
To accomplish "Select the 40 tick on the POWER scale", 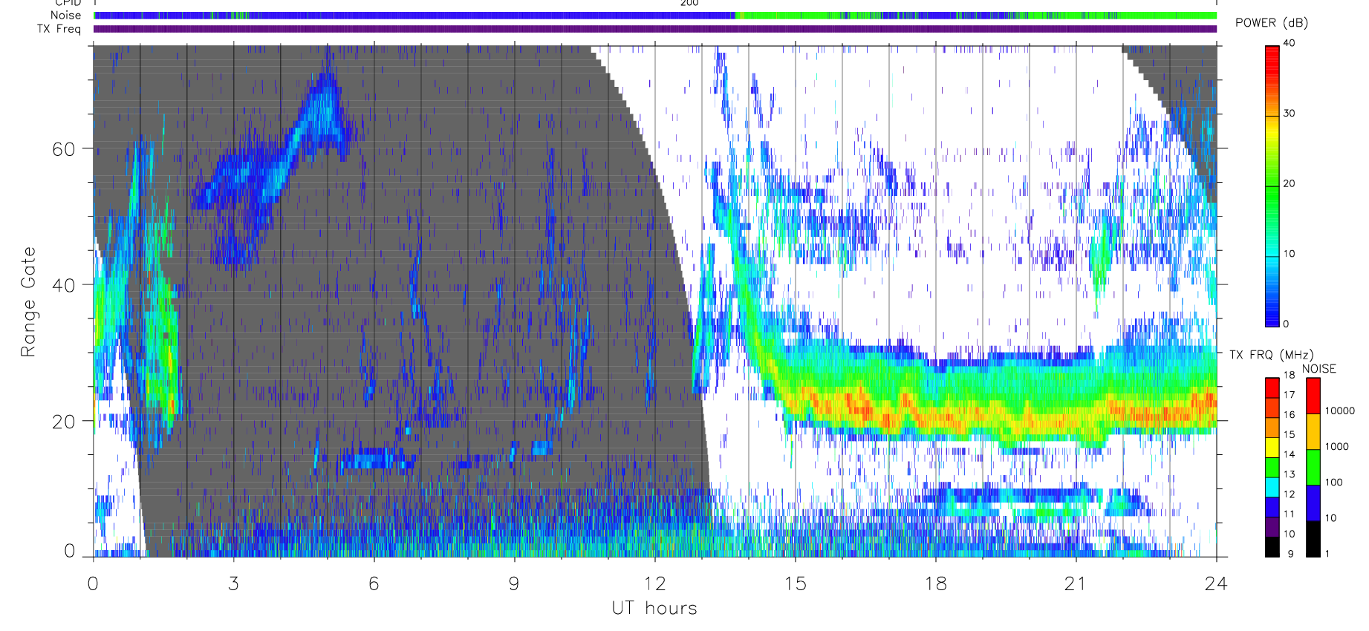I will click(1289, 43).
